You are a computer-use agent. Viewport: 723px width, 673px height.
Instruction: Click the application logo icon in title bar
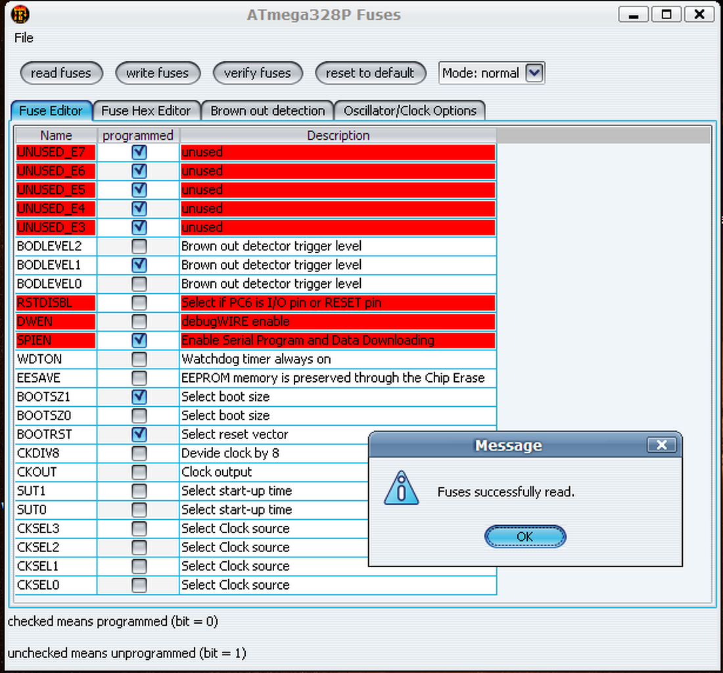click(x=20, y=14)
